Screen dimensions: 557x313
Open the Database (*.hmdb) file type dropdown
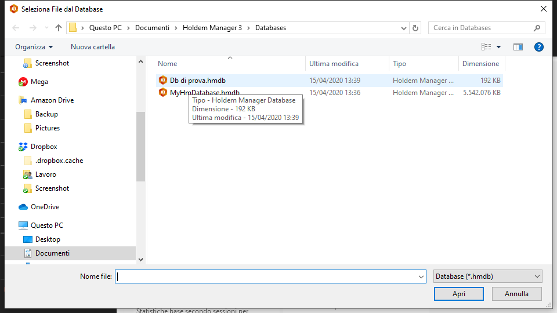[488, 276]
